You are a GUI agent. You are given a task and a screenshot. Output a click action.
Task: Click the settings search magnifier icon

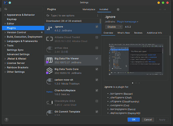[6, 9]
